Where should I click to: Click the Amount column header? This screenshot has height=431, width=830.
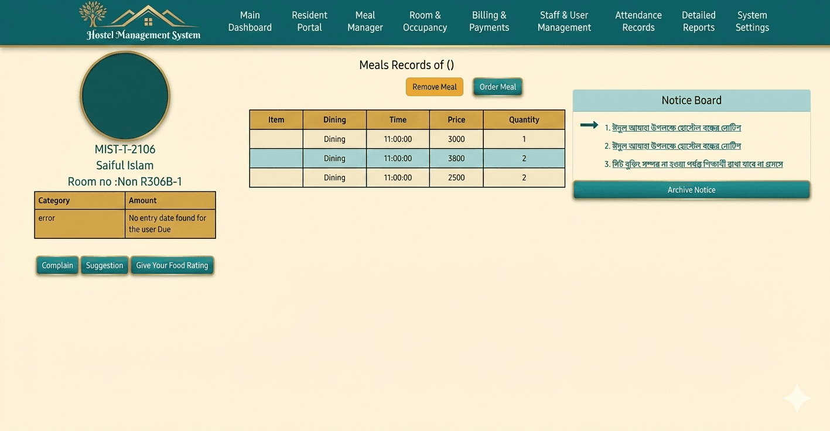tap(170, 200)
